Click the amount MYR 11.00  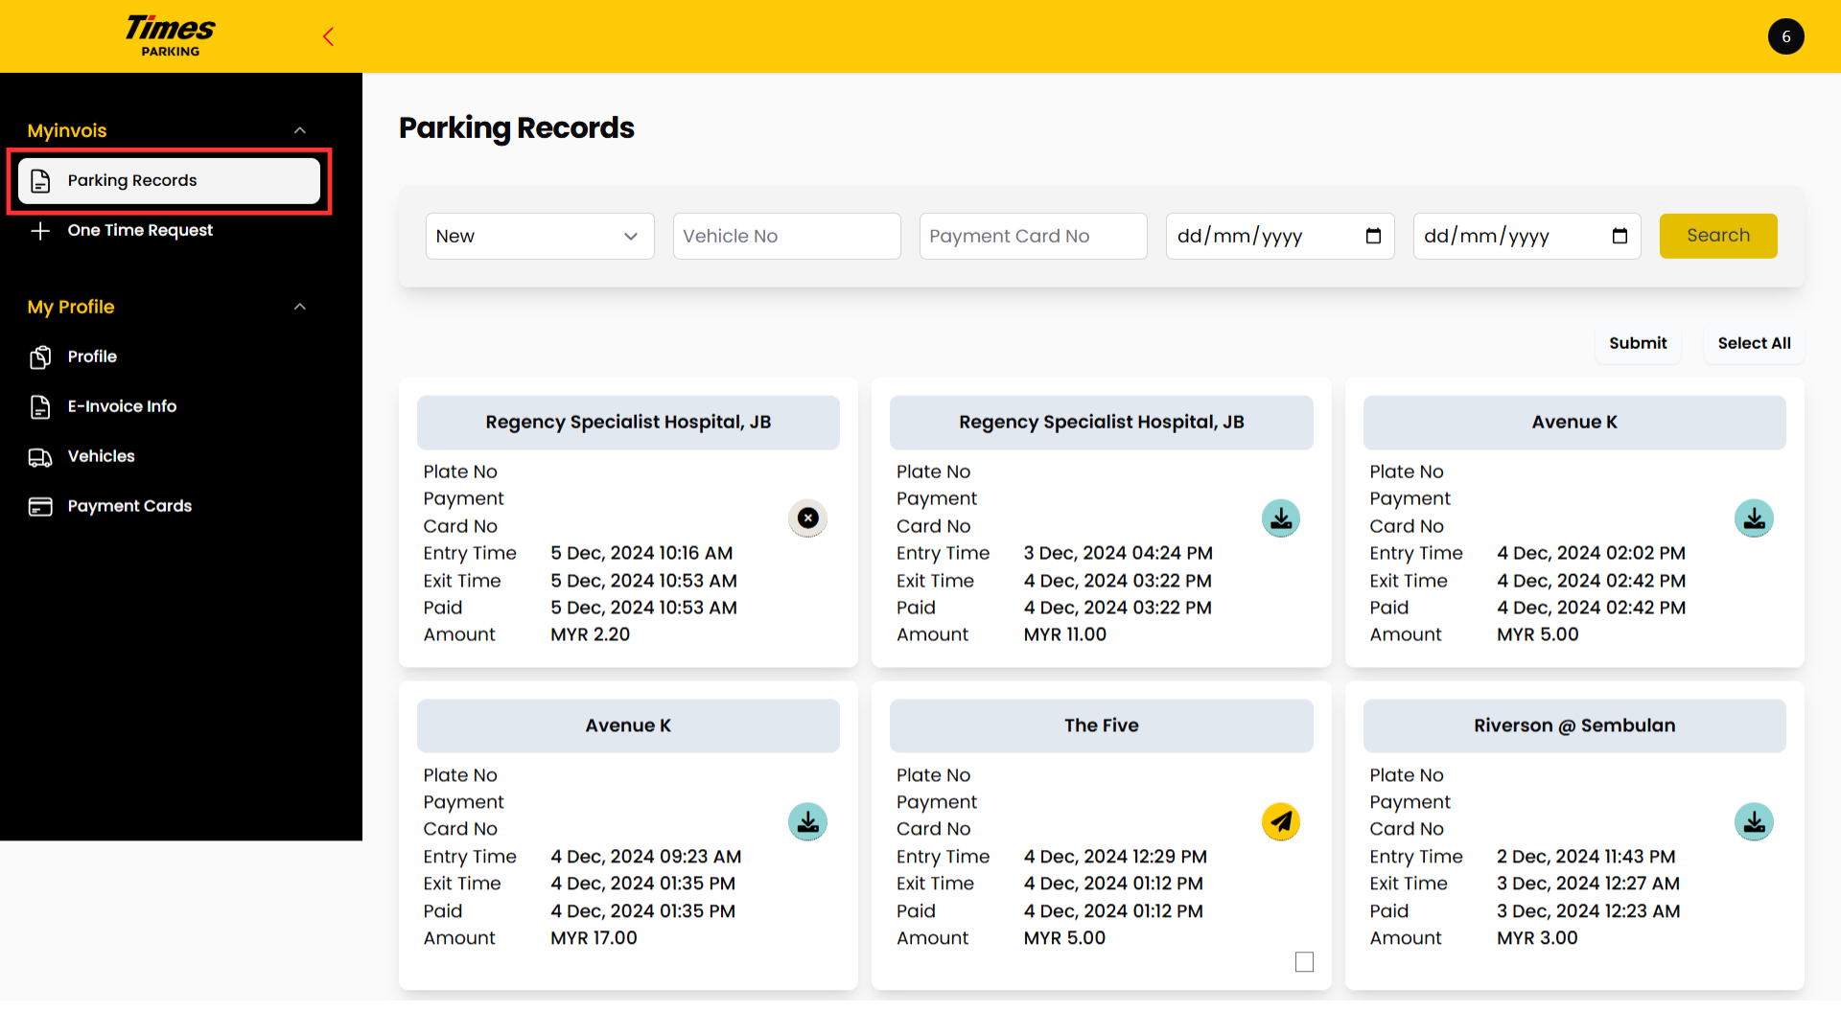pyautogui.click(x=1065, y=634)
